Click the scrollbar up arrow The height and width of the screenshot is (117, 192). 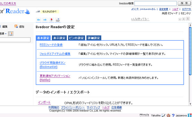190,25
